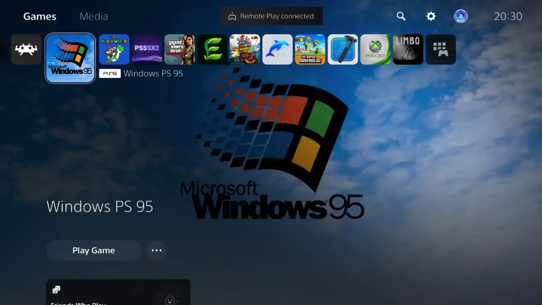Open the search magnifier icon
The image size is (542, 305).
pyautogui.click(x=401, y=16)
